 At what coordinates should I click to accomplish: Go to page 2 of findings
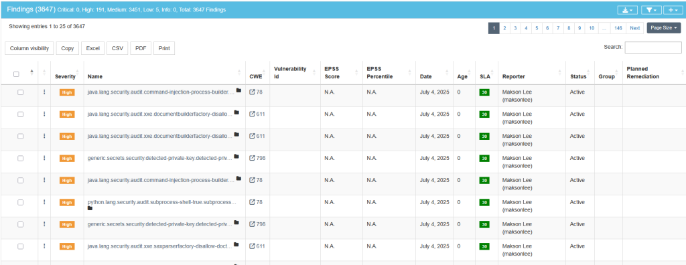pyautogui.click(x=504, y=28)
